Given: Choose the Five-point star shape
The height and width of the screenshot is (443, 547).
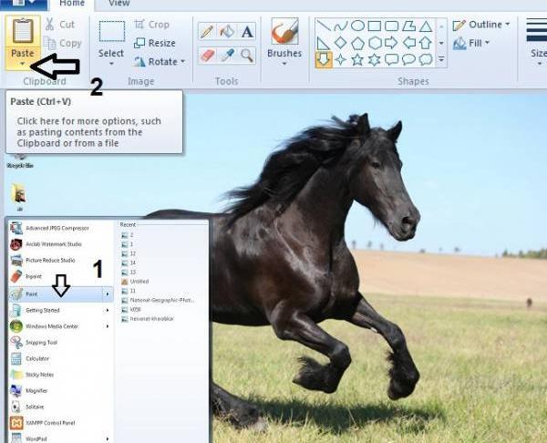Looking at the screenshot, I should [357, 59].
